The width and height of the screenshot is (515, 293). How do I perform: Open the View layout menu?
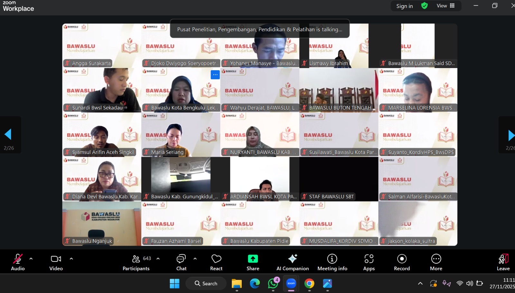pyautogui.click(x=445, y=6)
